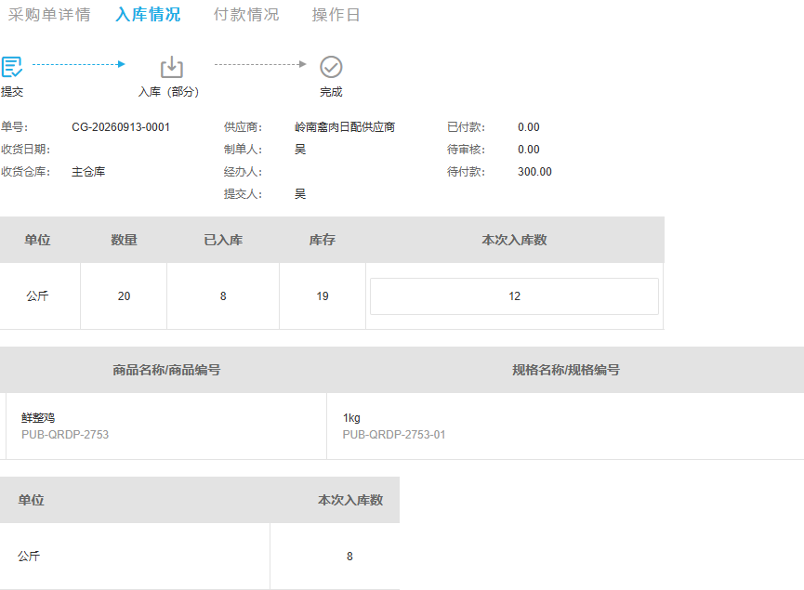Screen dimensions: 804x590
Task: Click the 数量 column header
Action: [124, 240]
